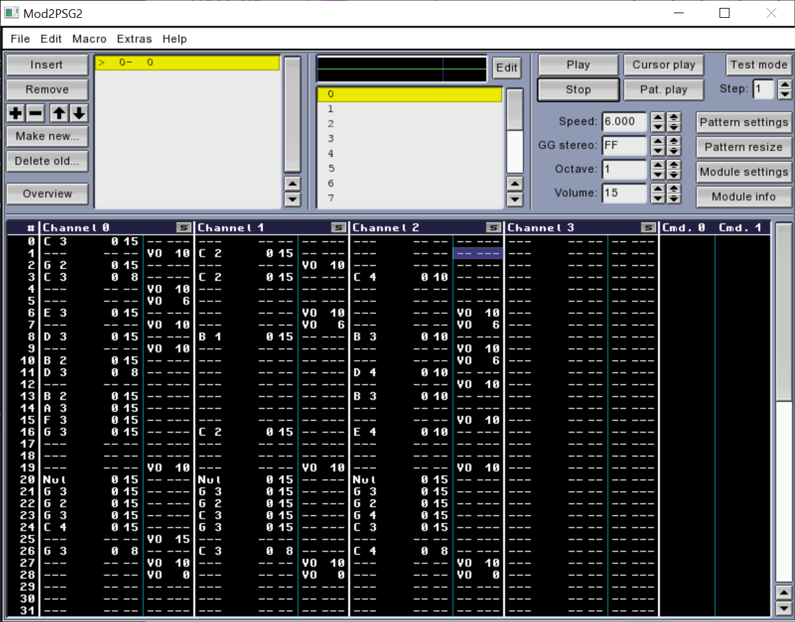
Task: Toggle the S solo button on Channel 2
Action: 494,228
